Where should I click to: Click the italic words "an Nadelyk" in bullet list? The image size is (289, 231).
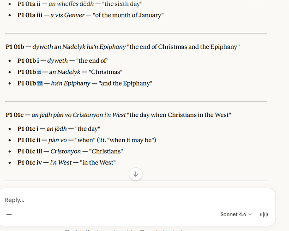click(65, 72)
